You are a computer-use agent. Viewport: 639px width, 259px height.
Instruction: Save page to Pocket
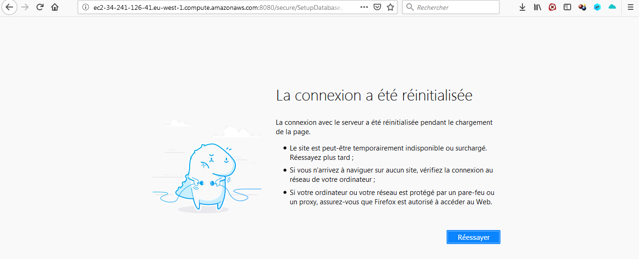pos(377,7)
